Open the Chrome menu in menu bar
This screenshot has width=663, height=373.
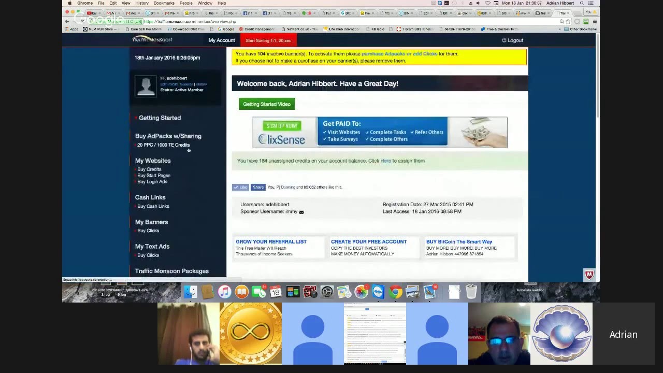click(85, 3)
